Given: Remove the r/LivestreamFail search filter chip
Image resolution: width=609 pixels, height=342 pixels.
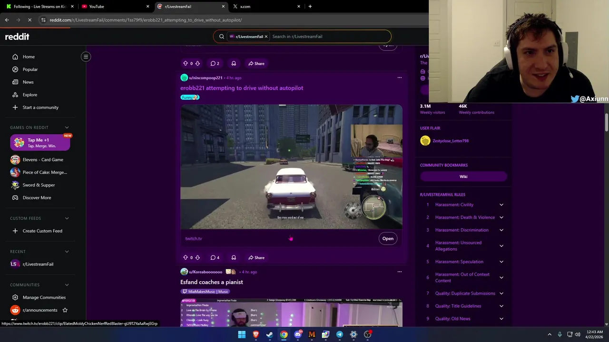Looking at the screenshot, I should click(266, 37).
